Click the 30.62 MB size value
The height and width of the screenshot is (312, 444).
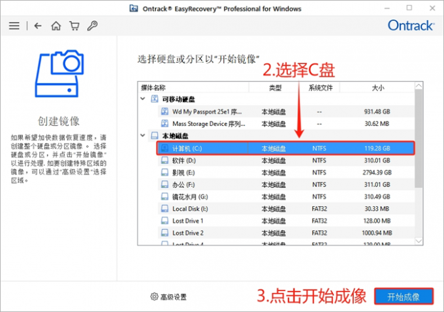pyautogui.click(x=377, y=124)
